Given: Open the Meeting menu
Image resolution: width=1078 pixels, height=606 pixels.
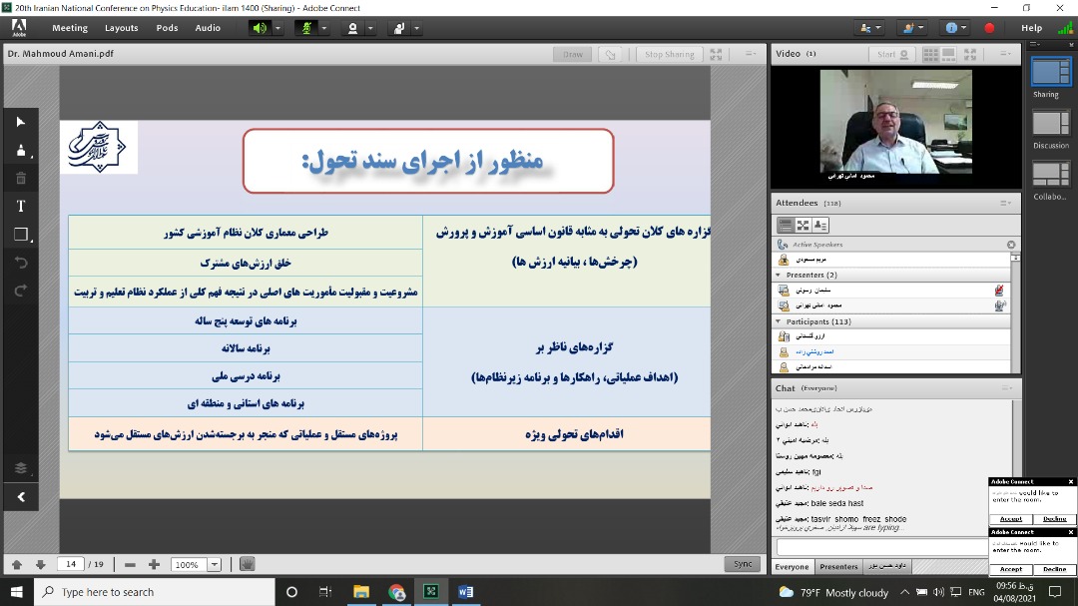Looking at the screenshot, I should point(70,28).
